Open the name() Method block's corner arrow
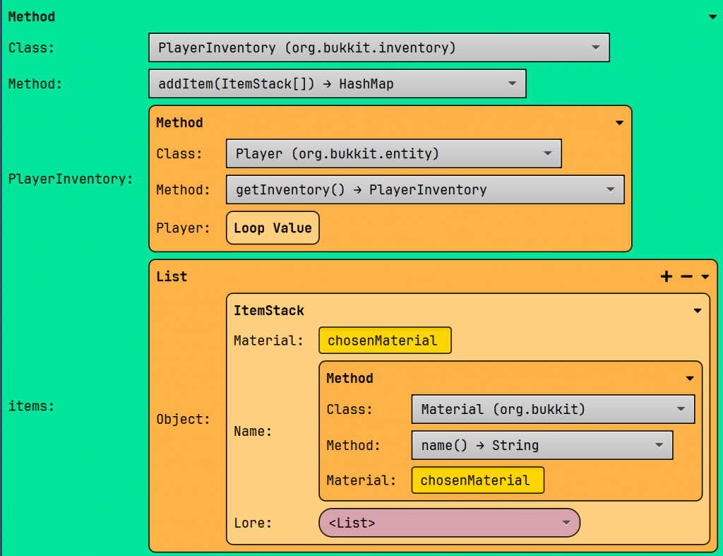Viewport: 723px width, 556px height. [690, 379]
